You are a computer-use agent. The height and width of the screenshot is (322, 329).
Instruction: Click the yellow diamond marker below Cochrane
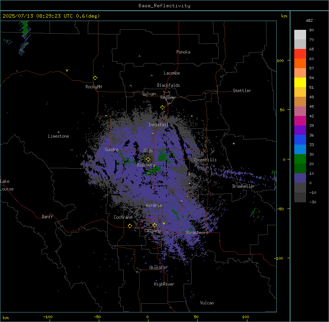click(130, 226)
